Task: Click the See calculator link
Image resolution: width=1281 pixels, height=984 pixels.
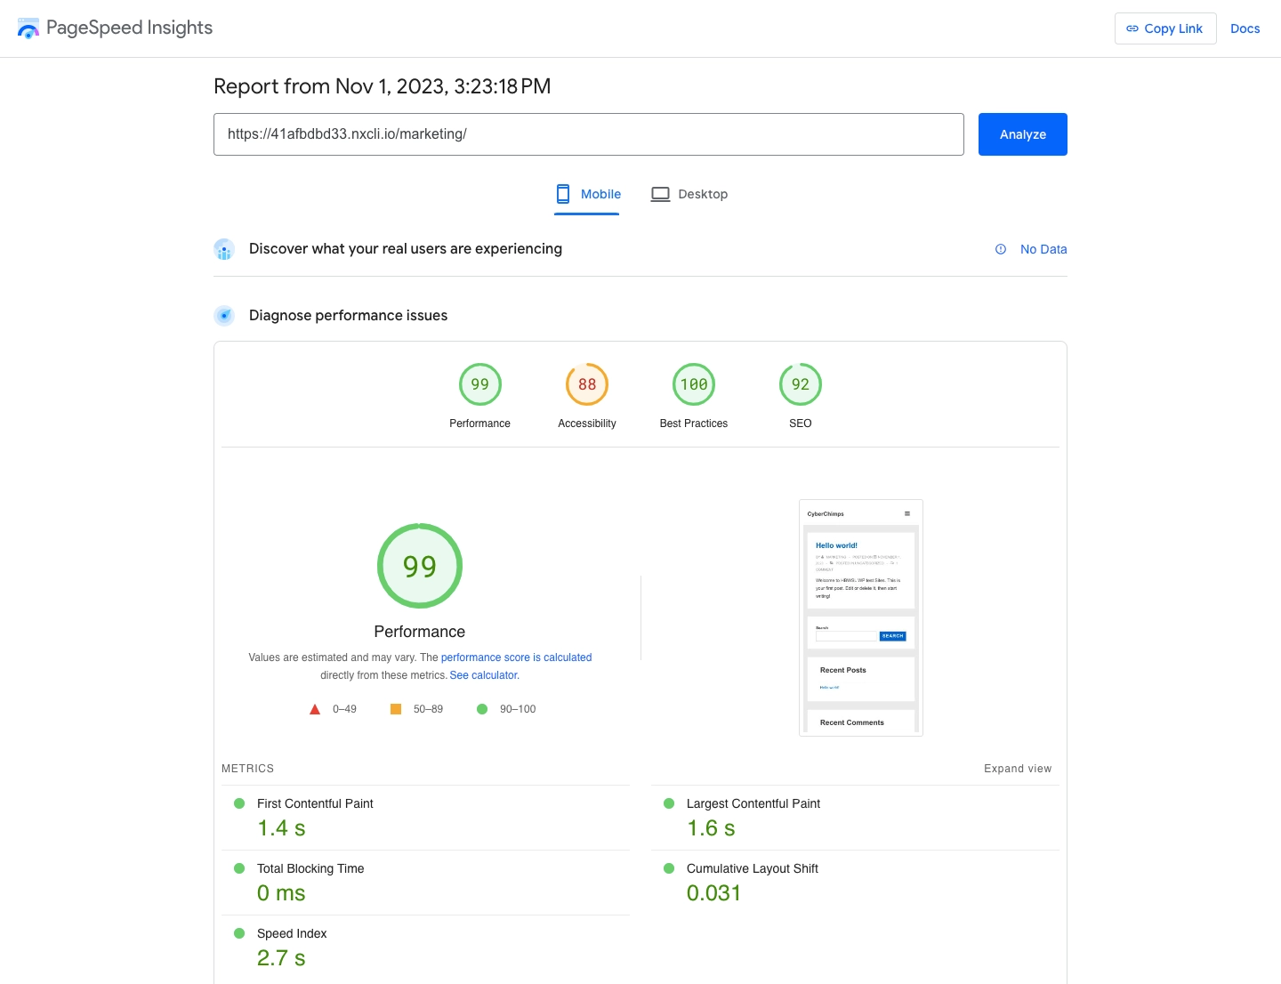Action: [483, 674]
